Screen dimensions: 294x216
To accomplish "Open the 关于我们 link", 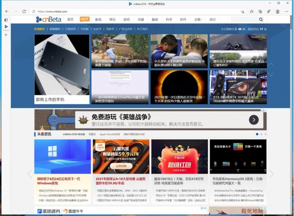I will [142, 29].
